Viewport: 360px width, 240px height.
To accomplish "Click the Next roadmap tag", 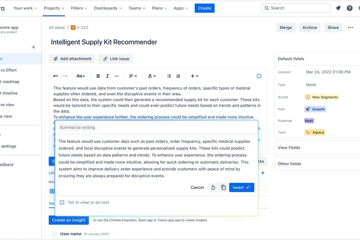I will pyautogui.click(x=309, y=121).
